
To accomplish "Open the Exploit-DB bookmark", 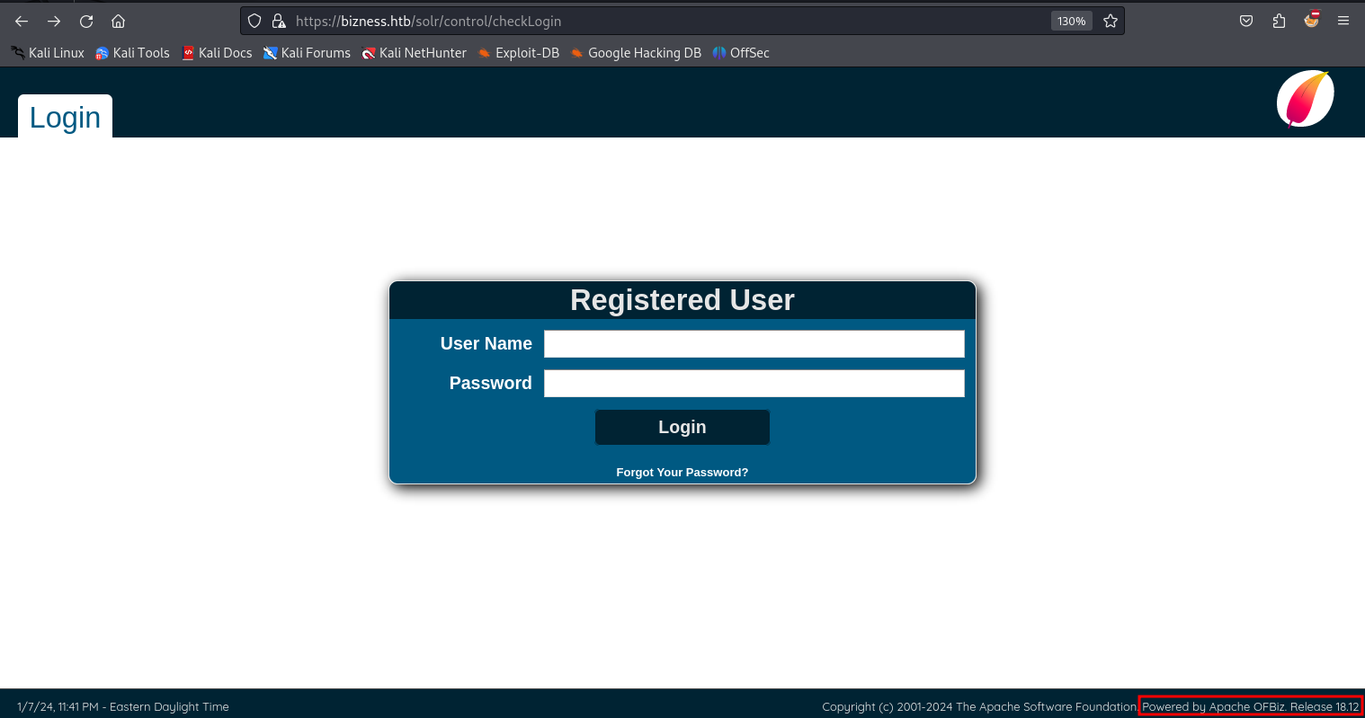I will tap(518, 53).
